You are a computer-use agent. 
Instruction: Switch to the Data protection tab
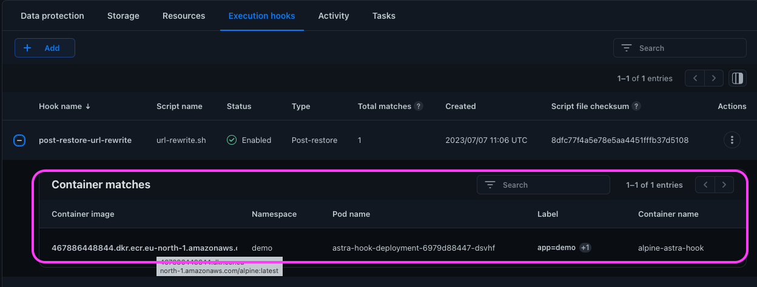pyautogui.click(x=52, y=16)
